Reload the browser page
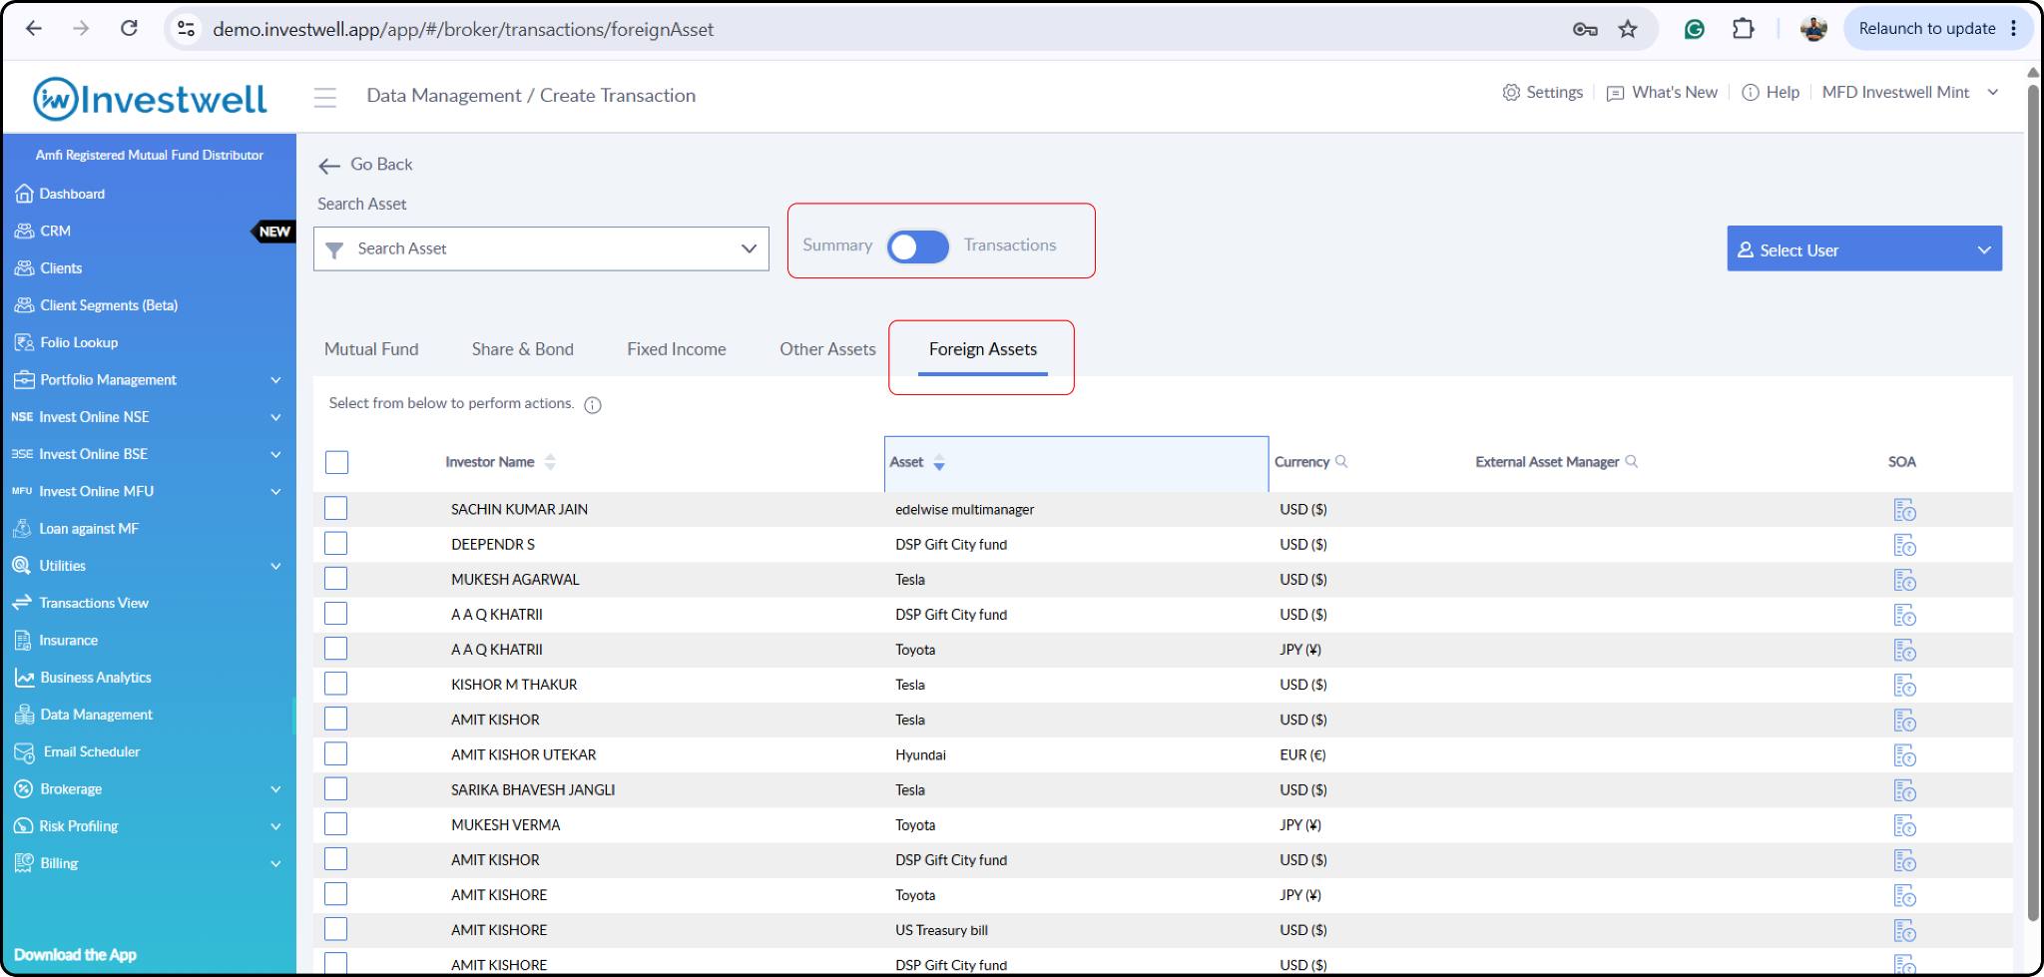2044x977 pixels. (x=129, y=29)
